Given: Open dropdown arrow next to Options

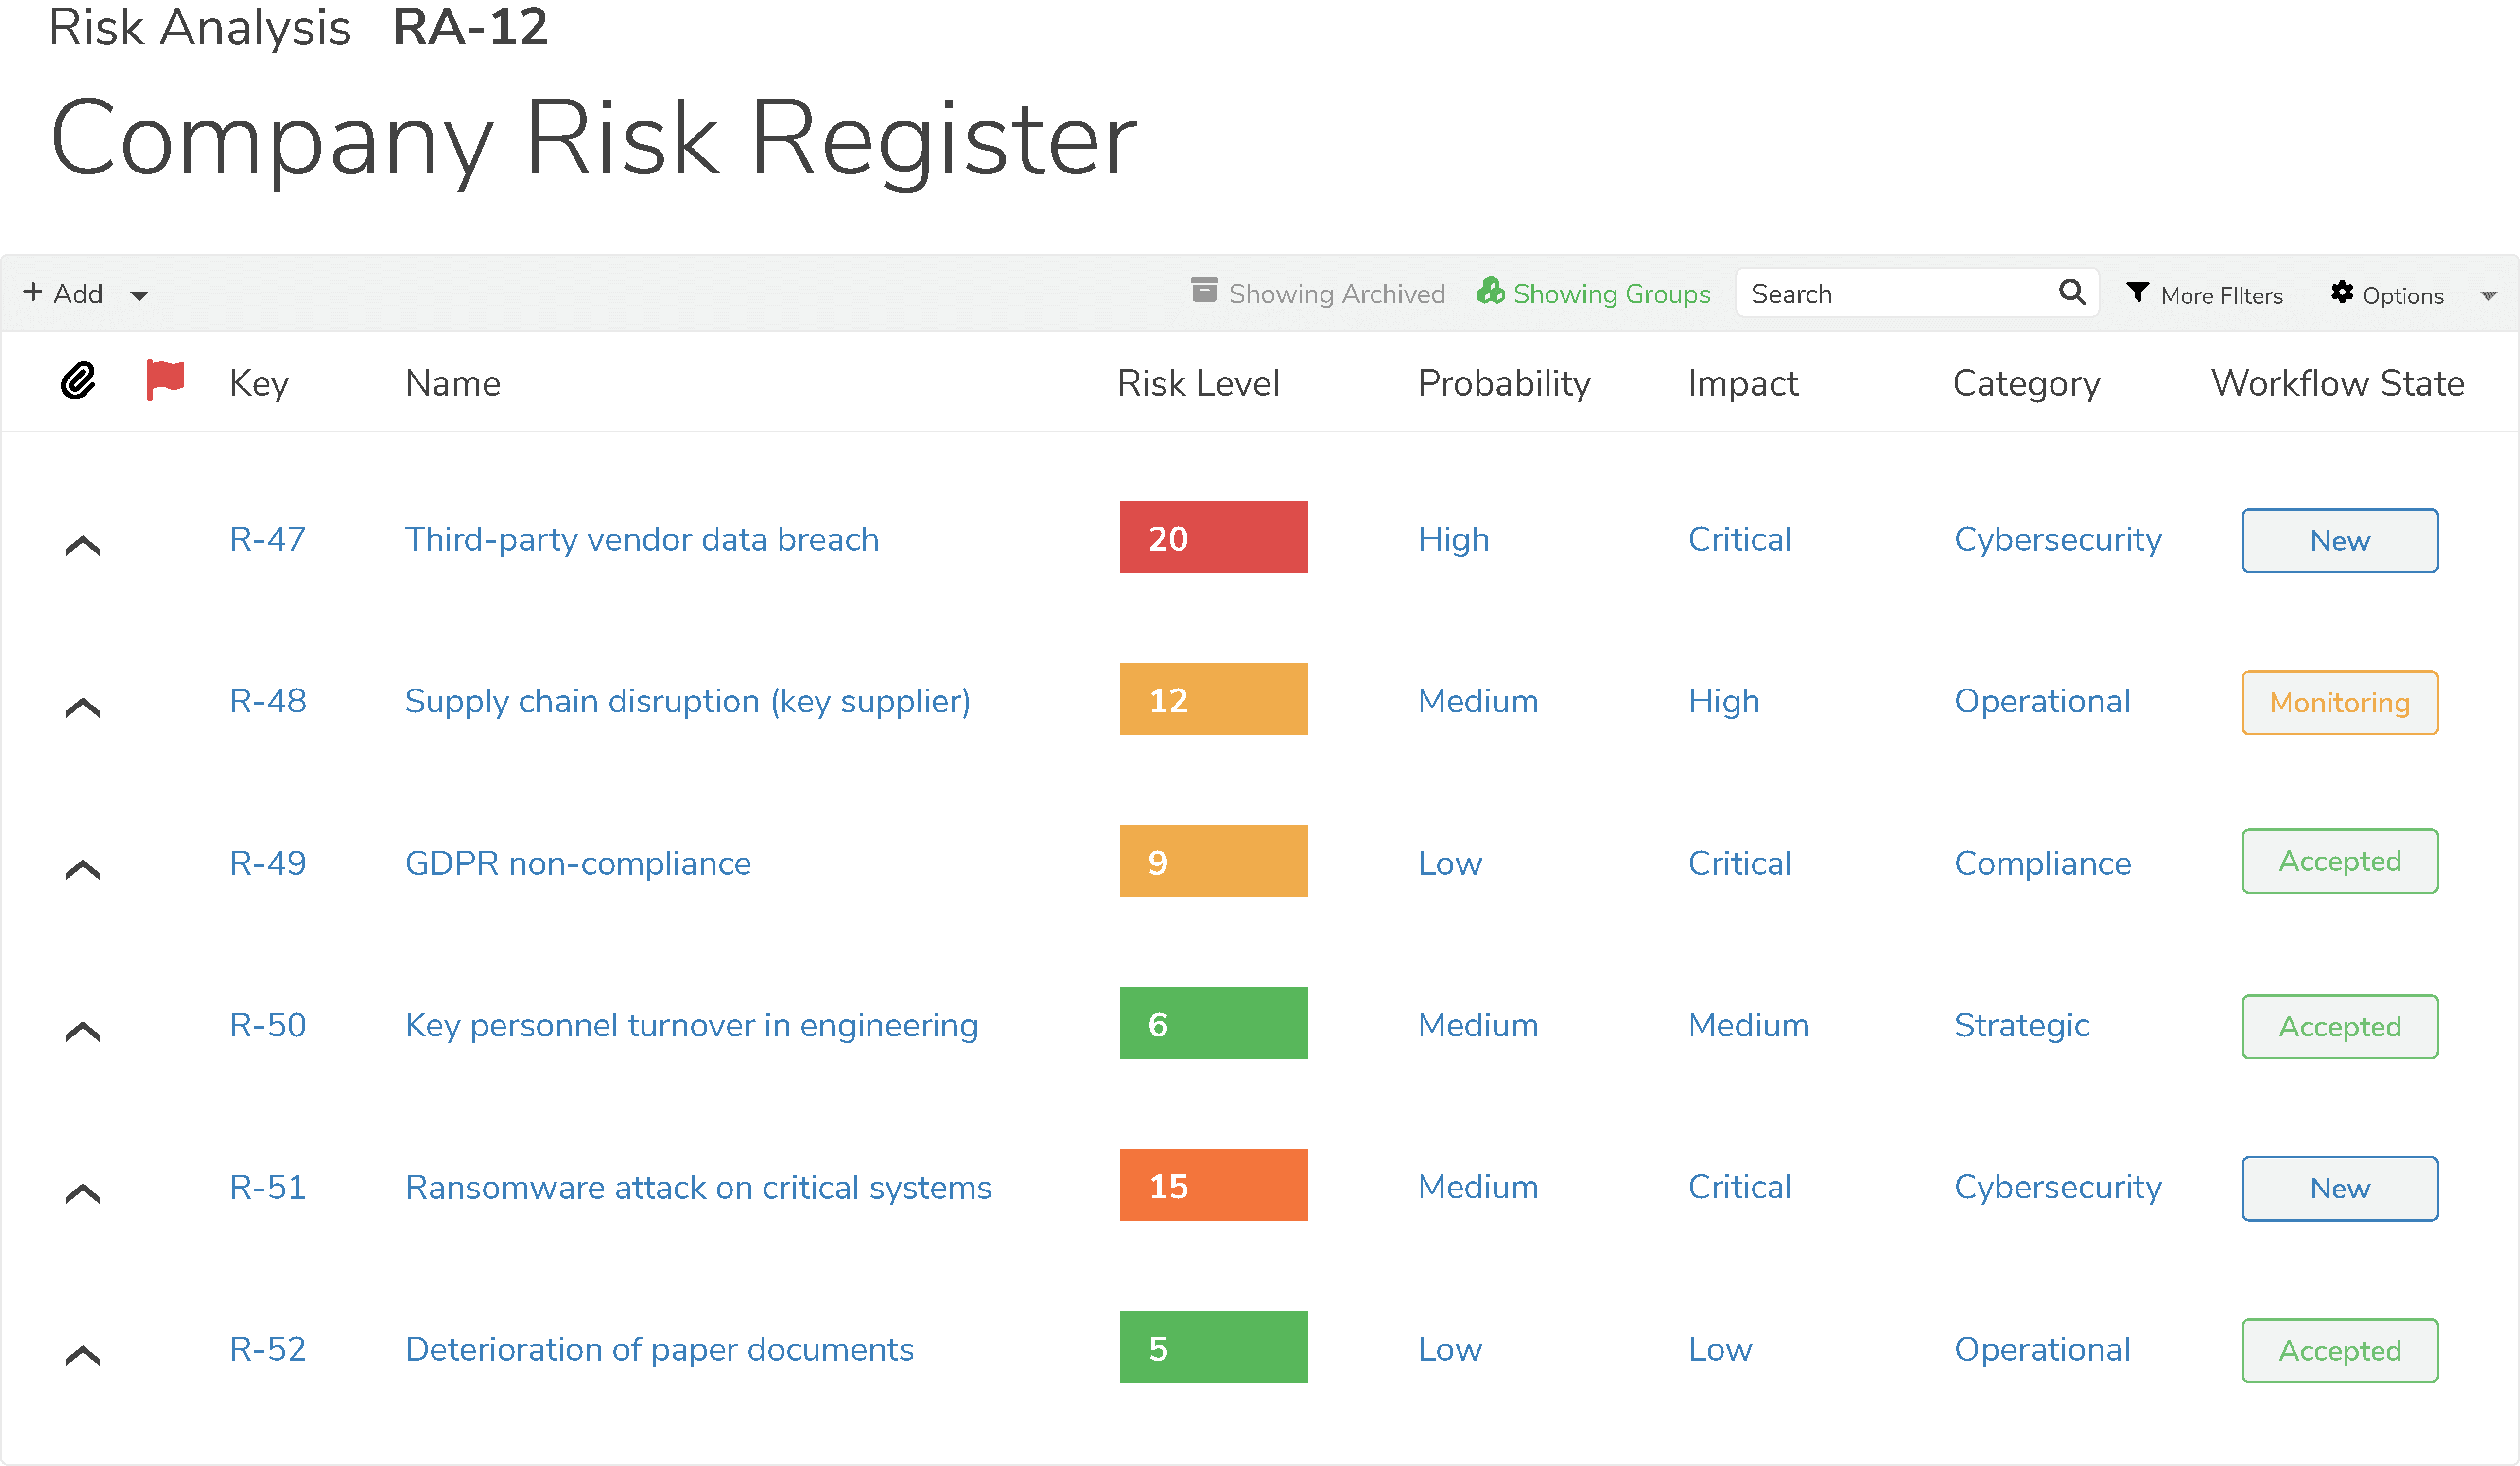Looking at the screenshot, I should click(x=2488, y=296).
